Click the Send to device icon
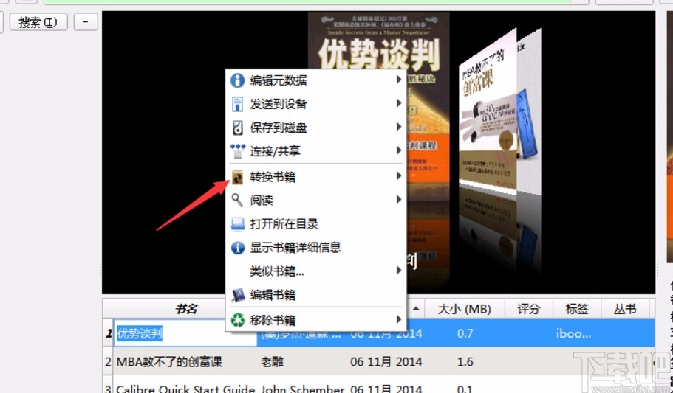673x393 pixels. pyautogui.click(x=237, y=104)
